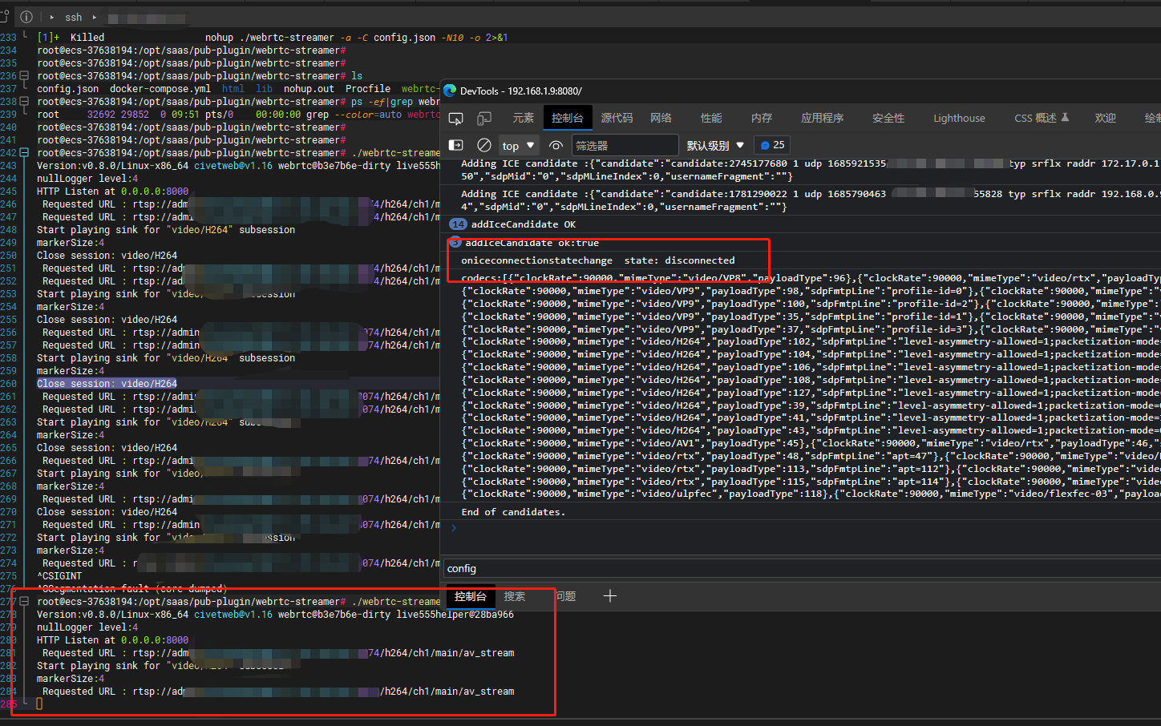Image resolution: width=1161 pixels, height=726 pixels.
Task: Click the Edge icon in DevTools title bar
Action: [x=450, y=91]
